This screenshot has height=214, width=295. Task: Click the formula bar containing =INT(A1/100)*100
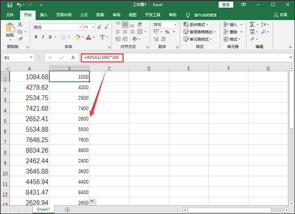coord(186,58)
